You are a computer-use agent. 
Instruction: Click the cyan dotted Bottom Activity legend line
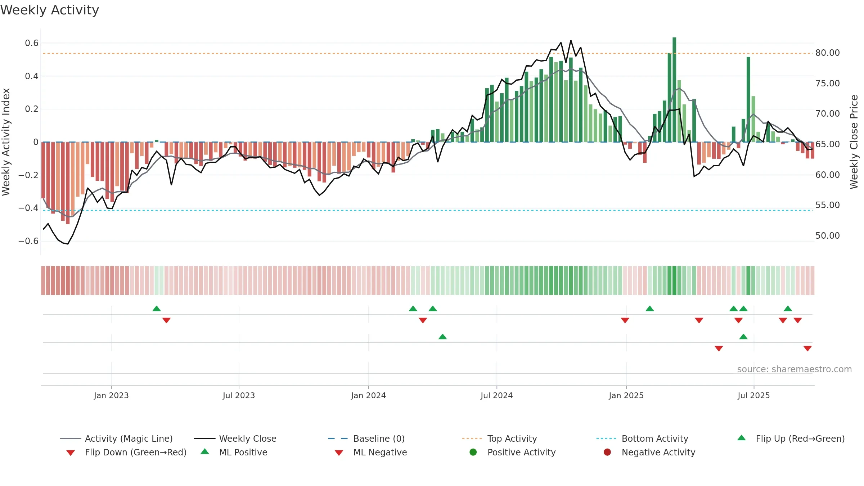(606, 438)
